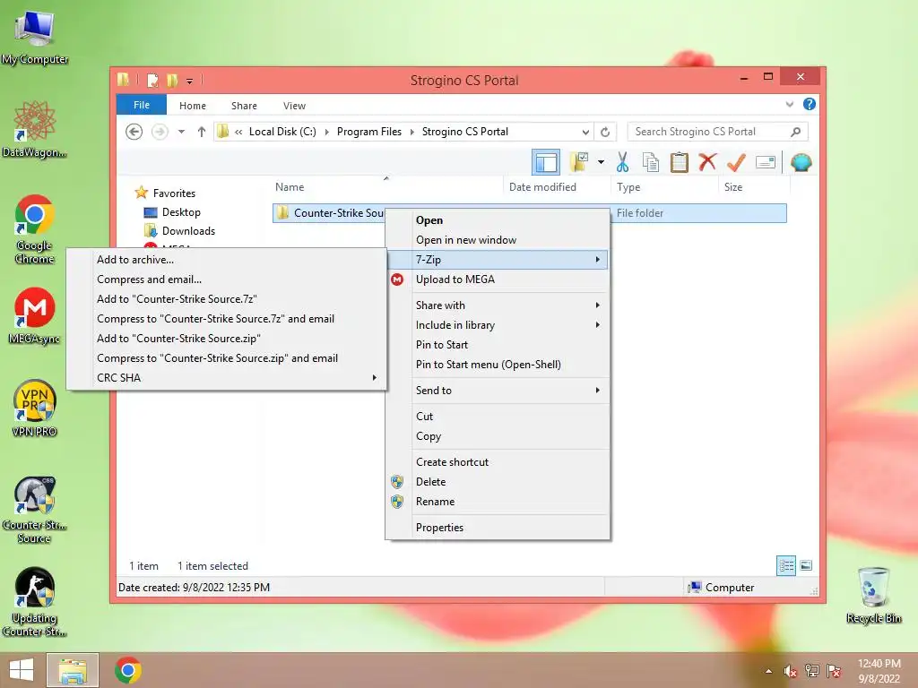Click the Cut scissors toolbar icon
This screenshot has height=688, width=918.
622,162
